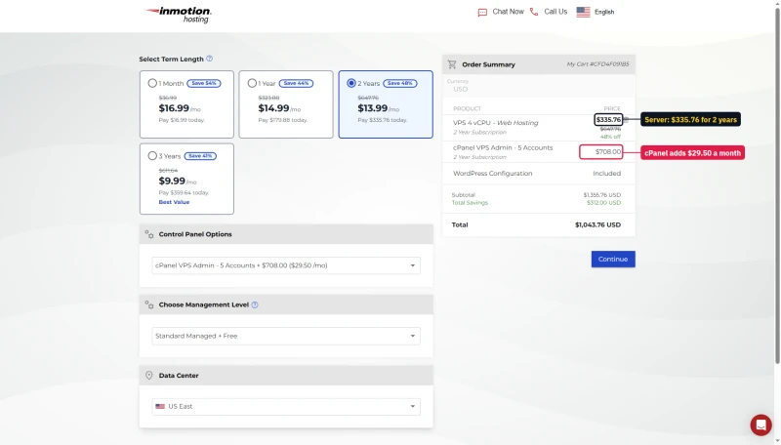Click the page vertical scrollbar

coord(777,186)
